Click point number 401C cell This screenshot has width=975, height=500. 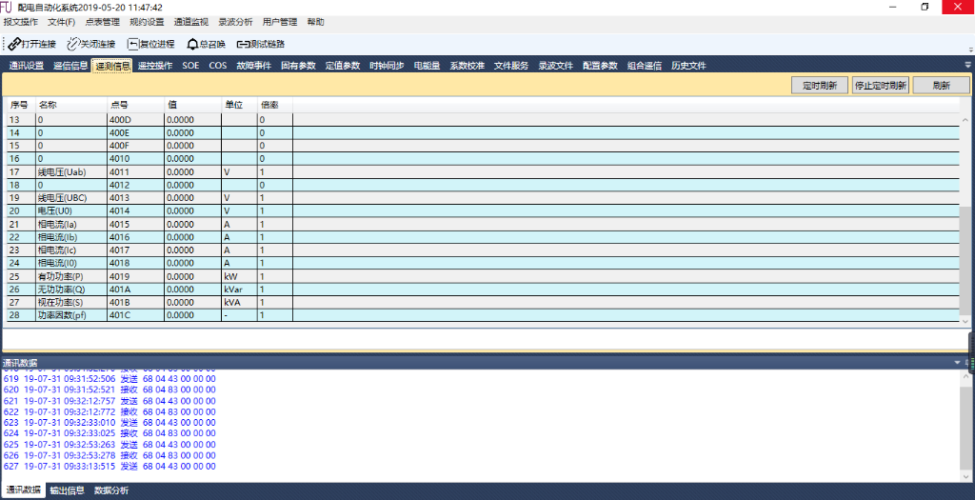pyautogui.click(x=135, y=315)
